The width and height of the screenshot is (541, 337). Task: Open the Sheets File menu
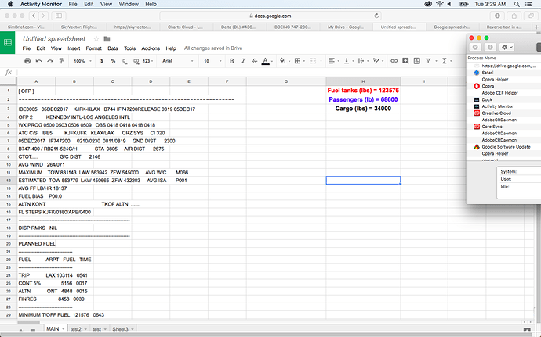point(27,48)
